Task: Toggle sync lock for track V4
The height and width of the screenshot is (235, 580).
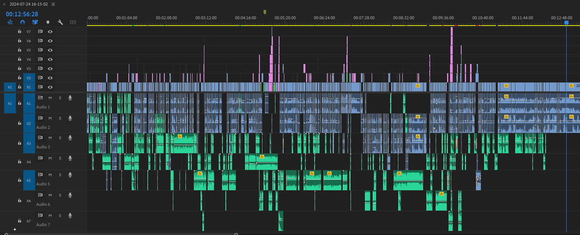Action: tap(41, 59)
